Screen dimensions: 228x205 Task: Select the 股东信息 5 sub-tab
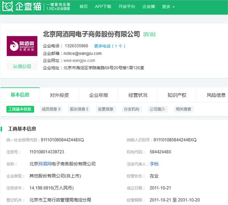(79, 109)
